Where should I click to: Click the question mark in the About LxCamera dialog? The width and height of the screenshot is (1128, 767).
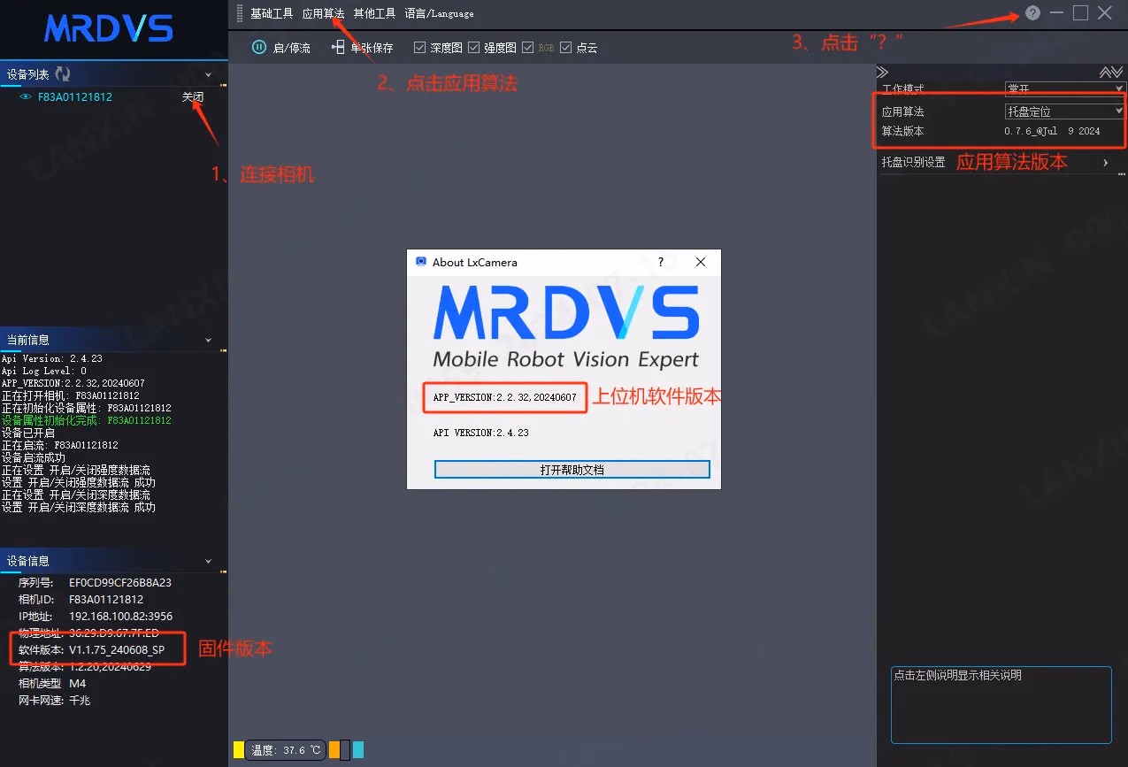click(x=661, y=262)
